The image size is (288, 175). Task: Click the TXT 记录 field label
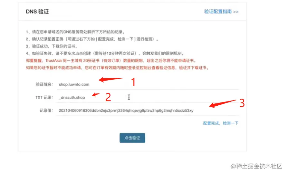(x=44, y=97)
